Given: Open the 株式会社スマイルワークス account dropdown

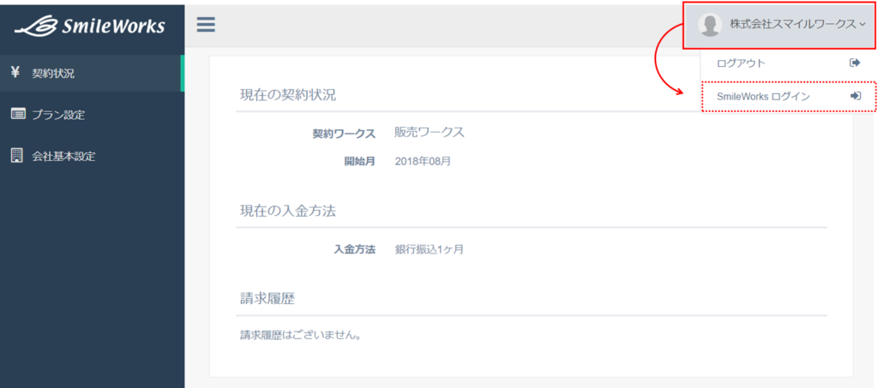Looking at the screenshot, I should (780, 25).
